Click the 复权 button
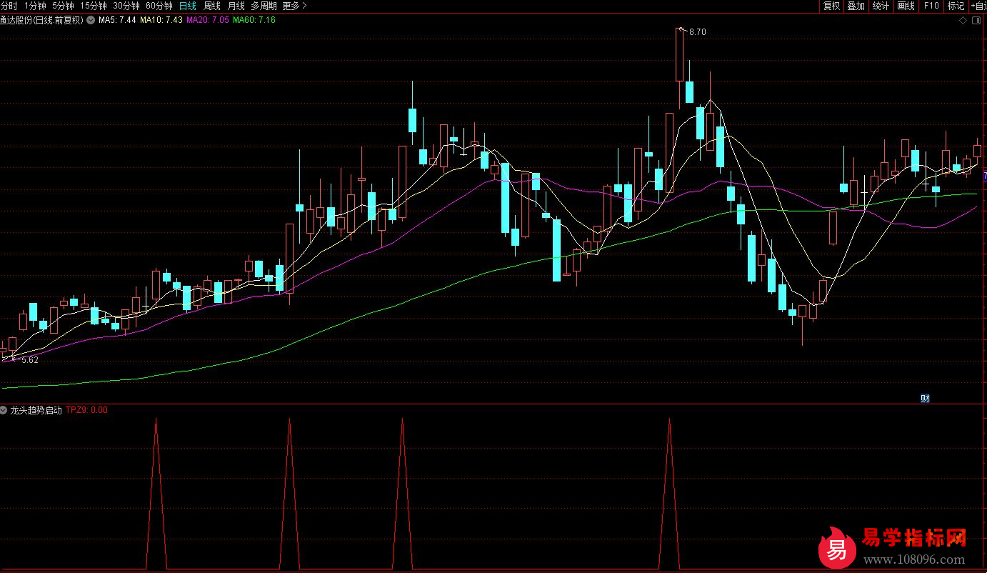Viewport: 987px width, 573px height. click(x=831, y=6)
